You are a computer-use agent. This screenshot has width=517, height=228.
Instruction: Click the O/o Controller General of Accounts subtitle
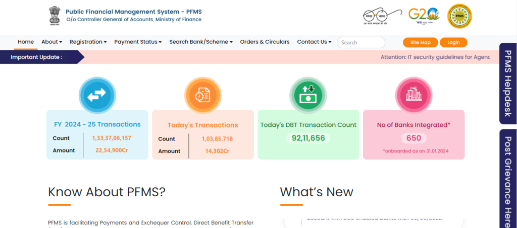click(134, 20)
